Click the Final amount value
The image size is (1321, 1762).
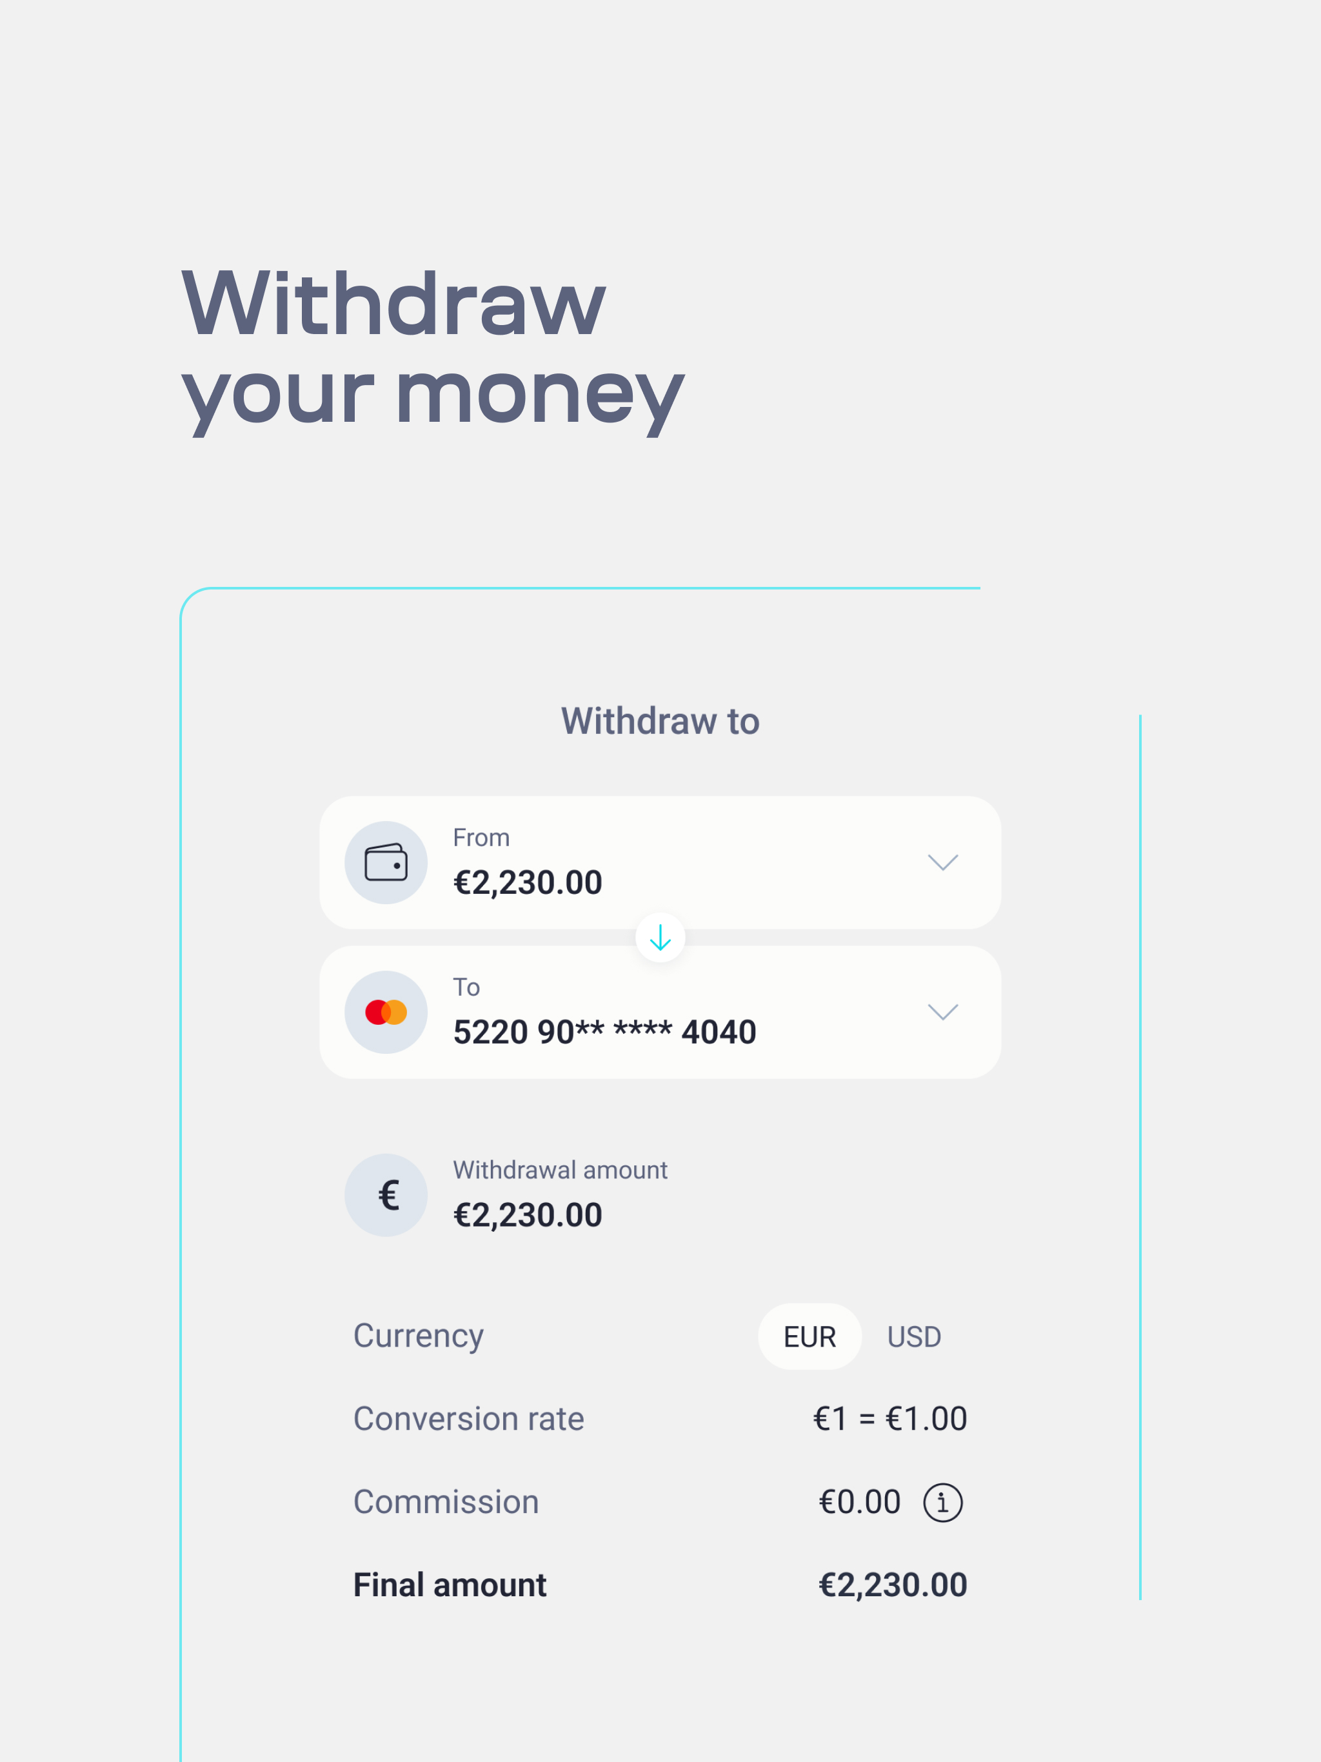pos(892,1585)
